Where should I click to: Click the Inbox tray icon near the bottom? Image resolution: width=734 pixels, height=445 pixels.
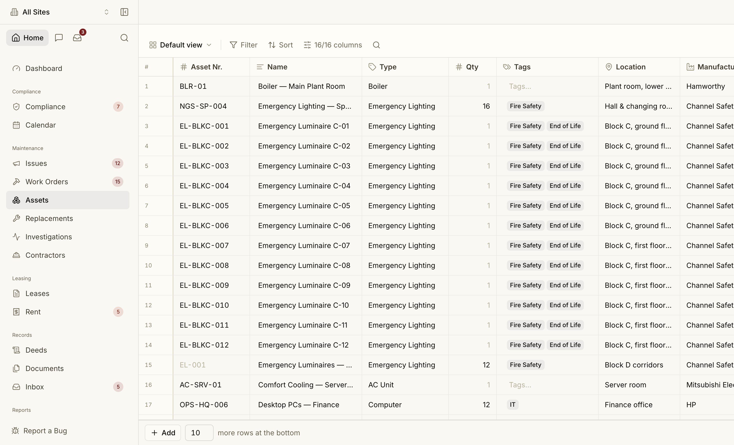pos(16,387)
